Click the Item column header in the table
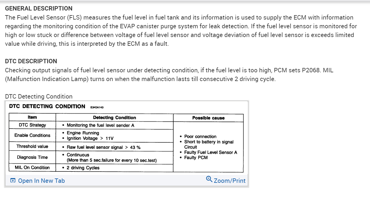 [x=32, y=117]
